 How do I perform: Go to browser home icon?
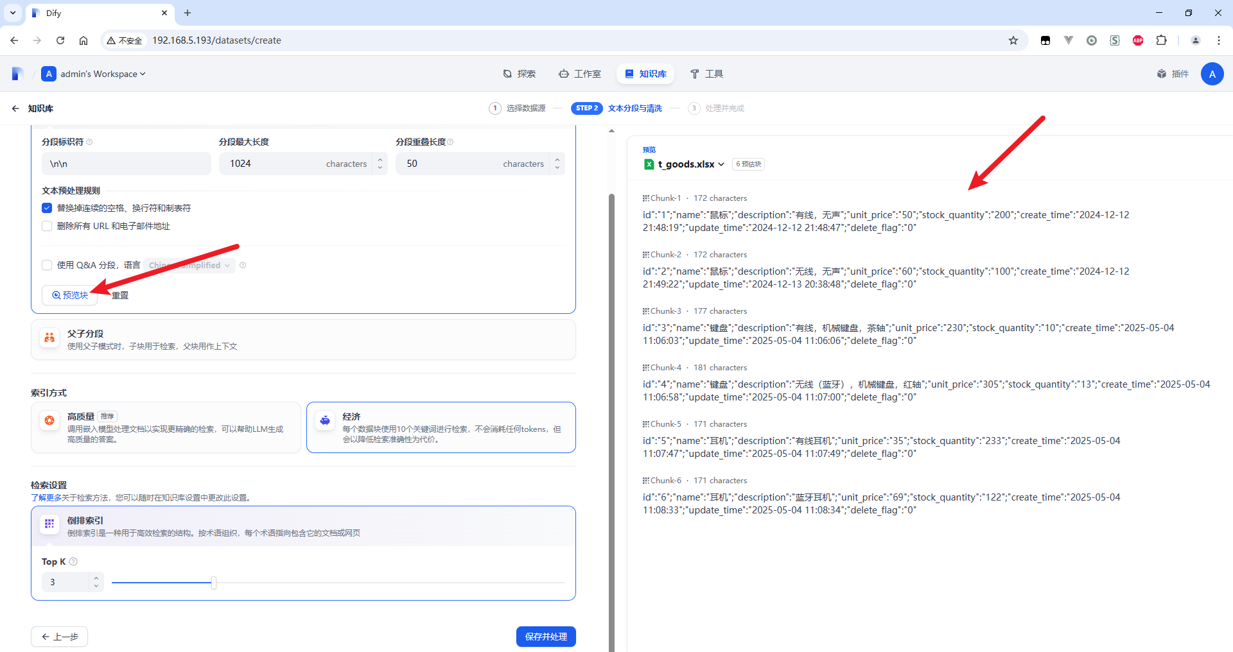pyautogui.click(x=83, y=40)
